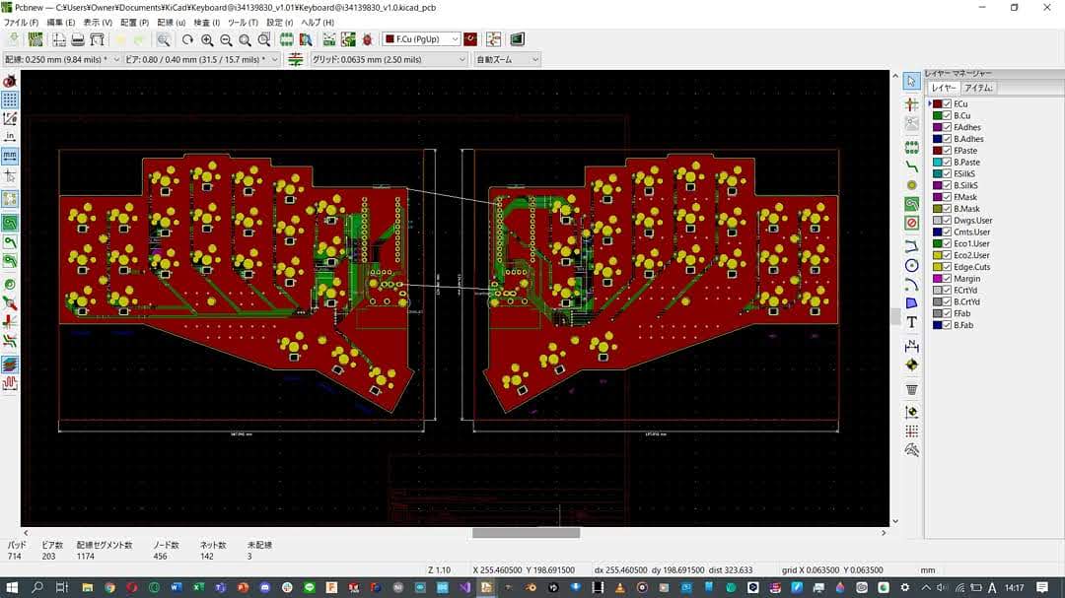Run the design rules check bug icon
Screen dimensions: 1065x598
[x=367, y=39]
